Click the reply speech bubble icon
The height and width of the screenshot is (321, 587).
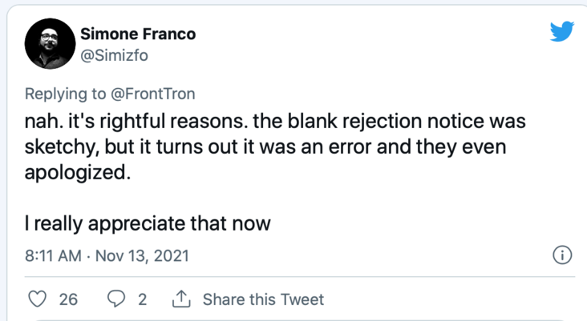click(116, 299)
